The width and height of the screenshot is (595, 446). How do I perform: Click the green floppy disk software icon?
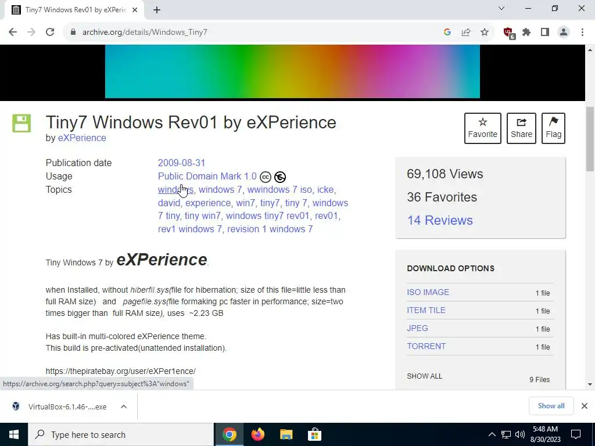21,123
